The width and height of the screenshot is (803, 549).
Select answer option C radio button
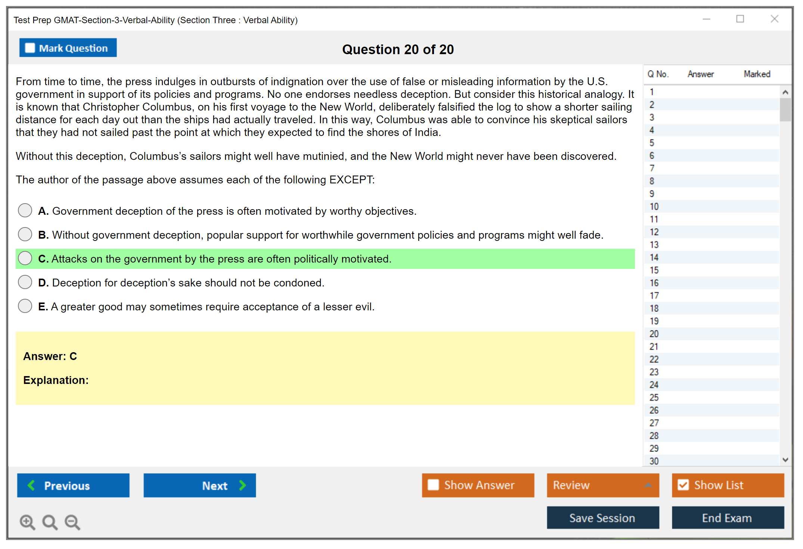25,258
